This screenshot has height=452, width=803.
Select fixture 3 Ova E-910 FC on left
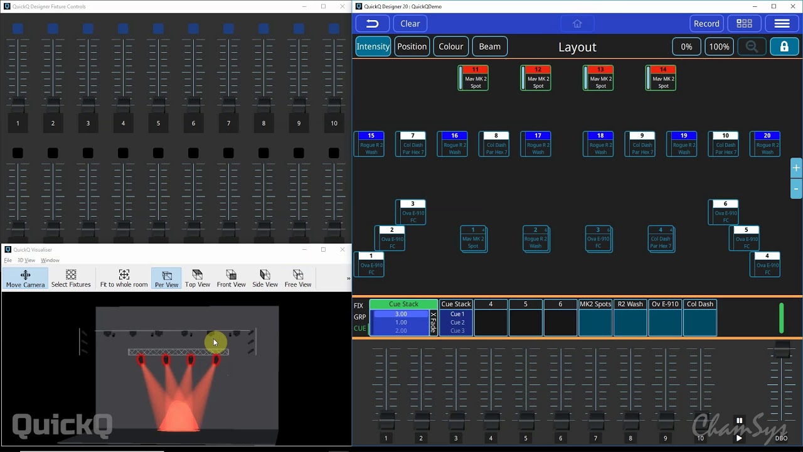(x=411, y=212)
